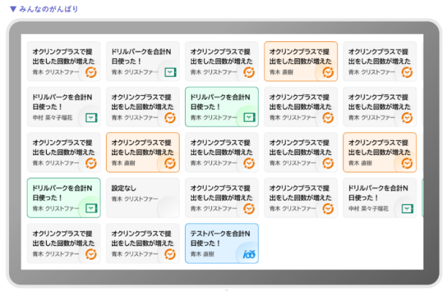Click the blue test park icon on テストパーク card
This screenshot has width=447, height=291.
pos(249,254)
